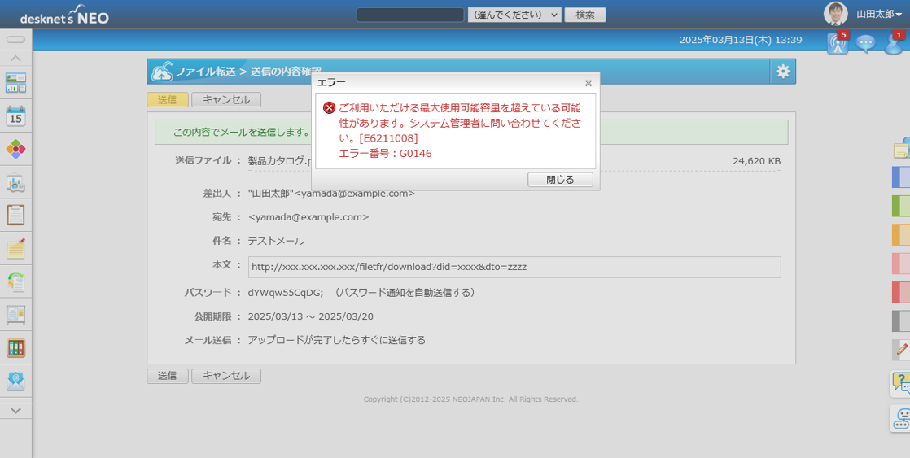Screen dimensions: 910x458
Task: Toggle the sidebar collapse pill at top
Action: click(x=15, y=39)
